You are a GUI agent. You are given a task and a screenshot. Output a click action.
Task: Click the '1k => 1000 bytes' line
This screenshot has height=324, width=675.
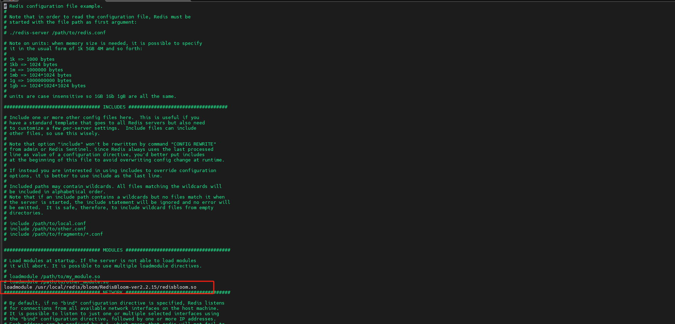pyautogui.click(x=32, y=59)
